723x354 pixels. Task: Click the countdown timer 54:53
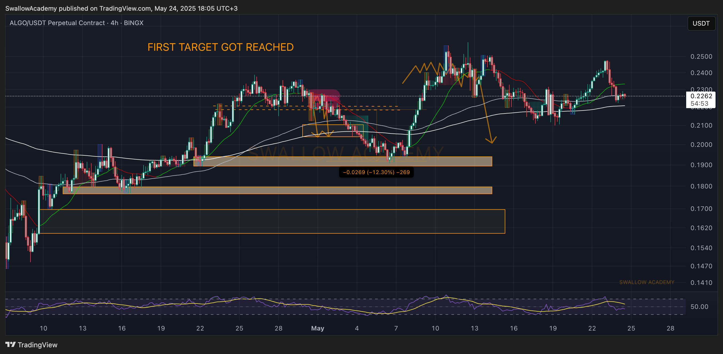[699, 103]
